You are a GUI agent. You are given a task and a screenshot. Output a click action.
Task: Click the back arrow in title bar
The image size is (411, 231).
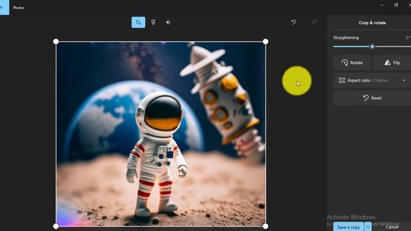(4, 7)
